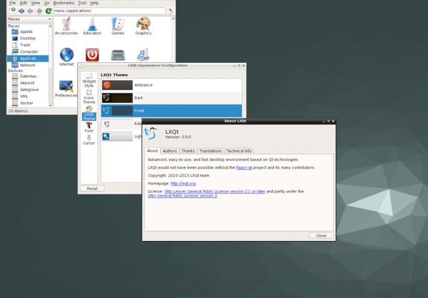Select Network in Places

(28, 65)
